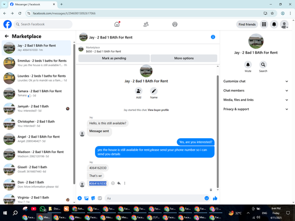Viewport: 295px width, 221px height.
Task: Open Emmilus 2 beds 1 baths chat
Action: point(37,63)
